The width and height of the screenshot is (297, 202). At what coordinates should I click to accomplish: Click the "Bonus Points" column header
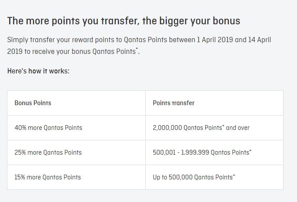click(33, 103)
